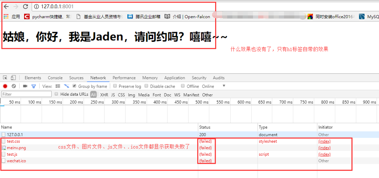This screenshot has height=178, width=379.
Task: Filter requests by Media
Action: pyautogui.click(x=144, y=95)
